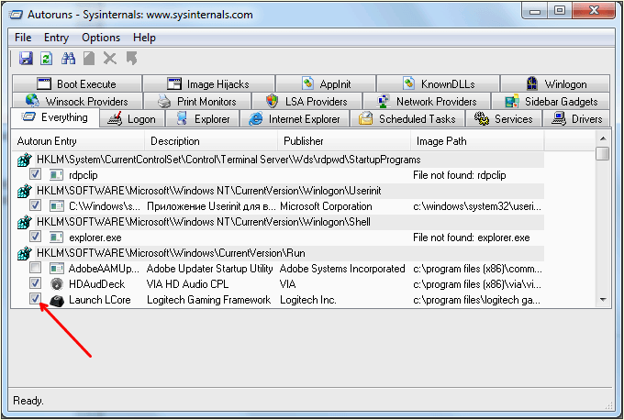
Task: Open the Entry menu
Action: point(56,38)
